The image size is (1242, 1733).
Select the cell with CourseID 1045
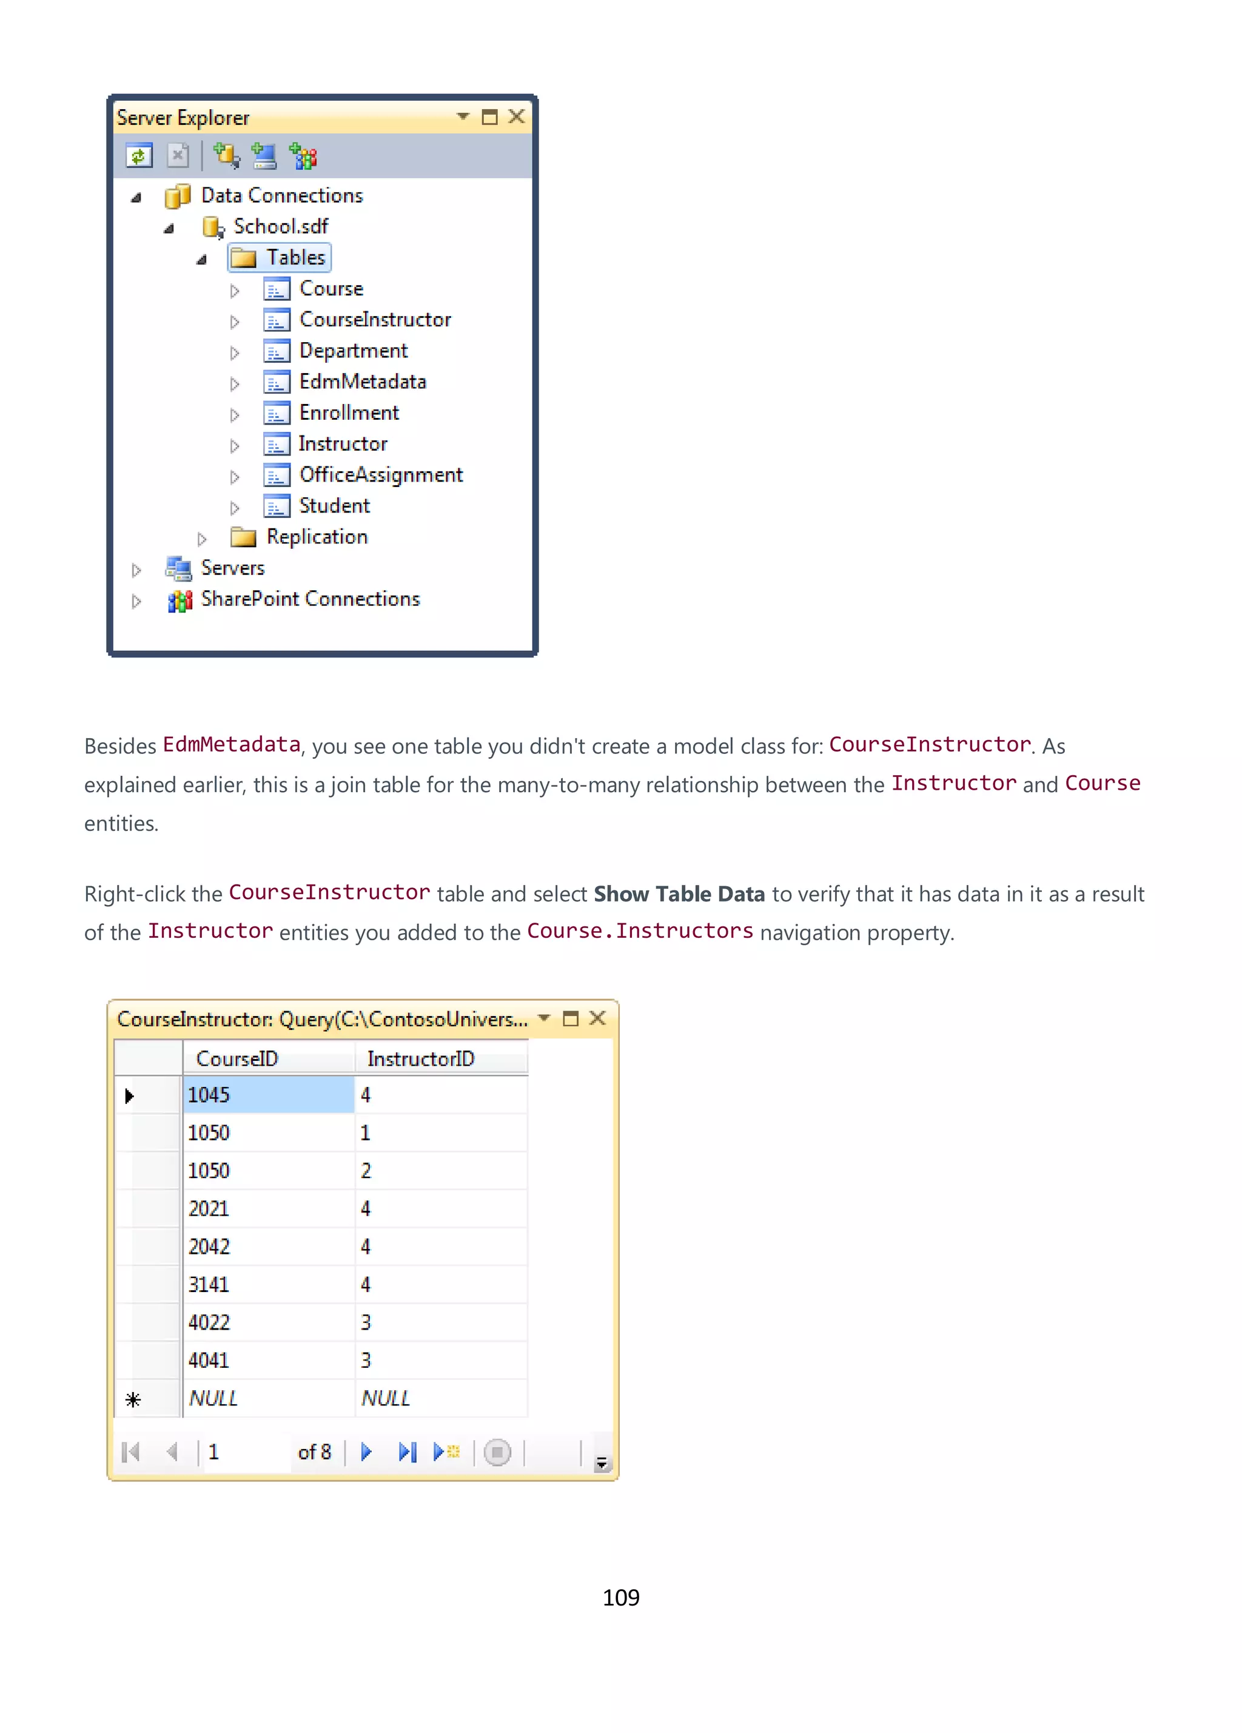coord(268,1095)
